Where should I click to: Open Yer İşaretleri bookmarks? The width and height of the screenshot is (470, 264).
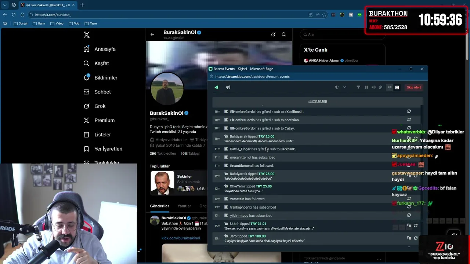[x=103, y=149]
